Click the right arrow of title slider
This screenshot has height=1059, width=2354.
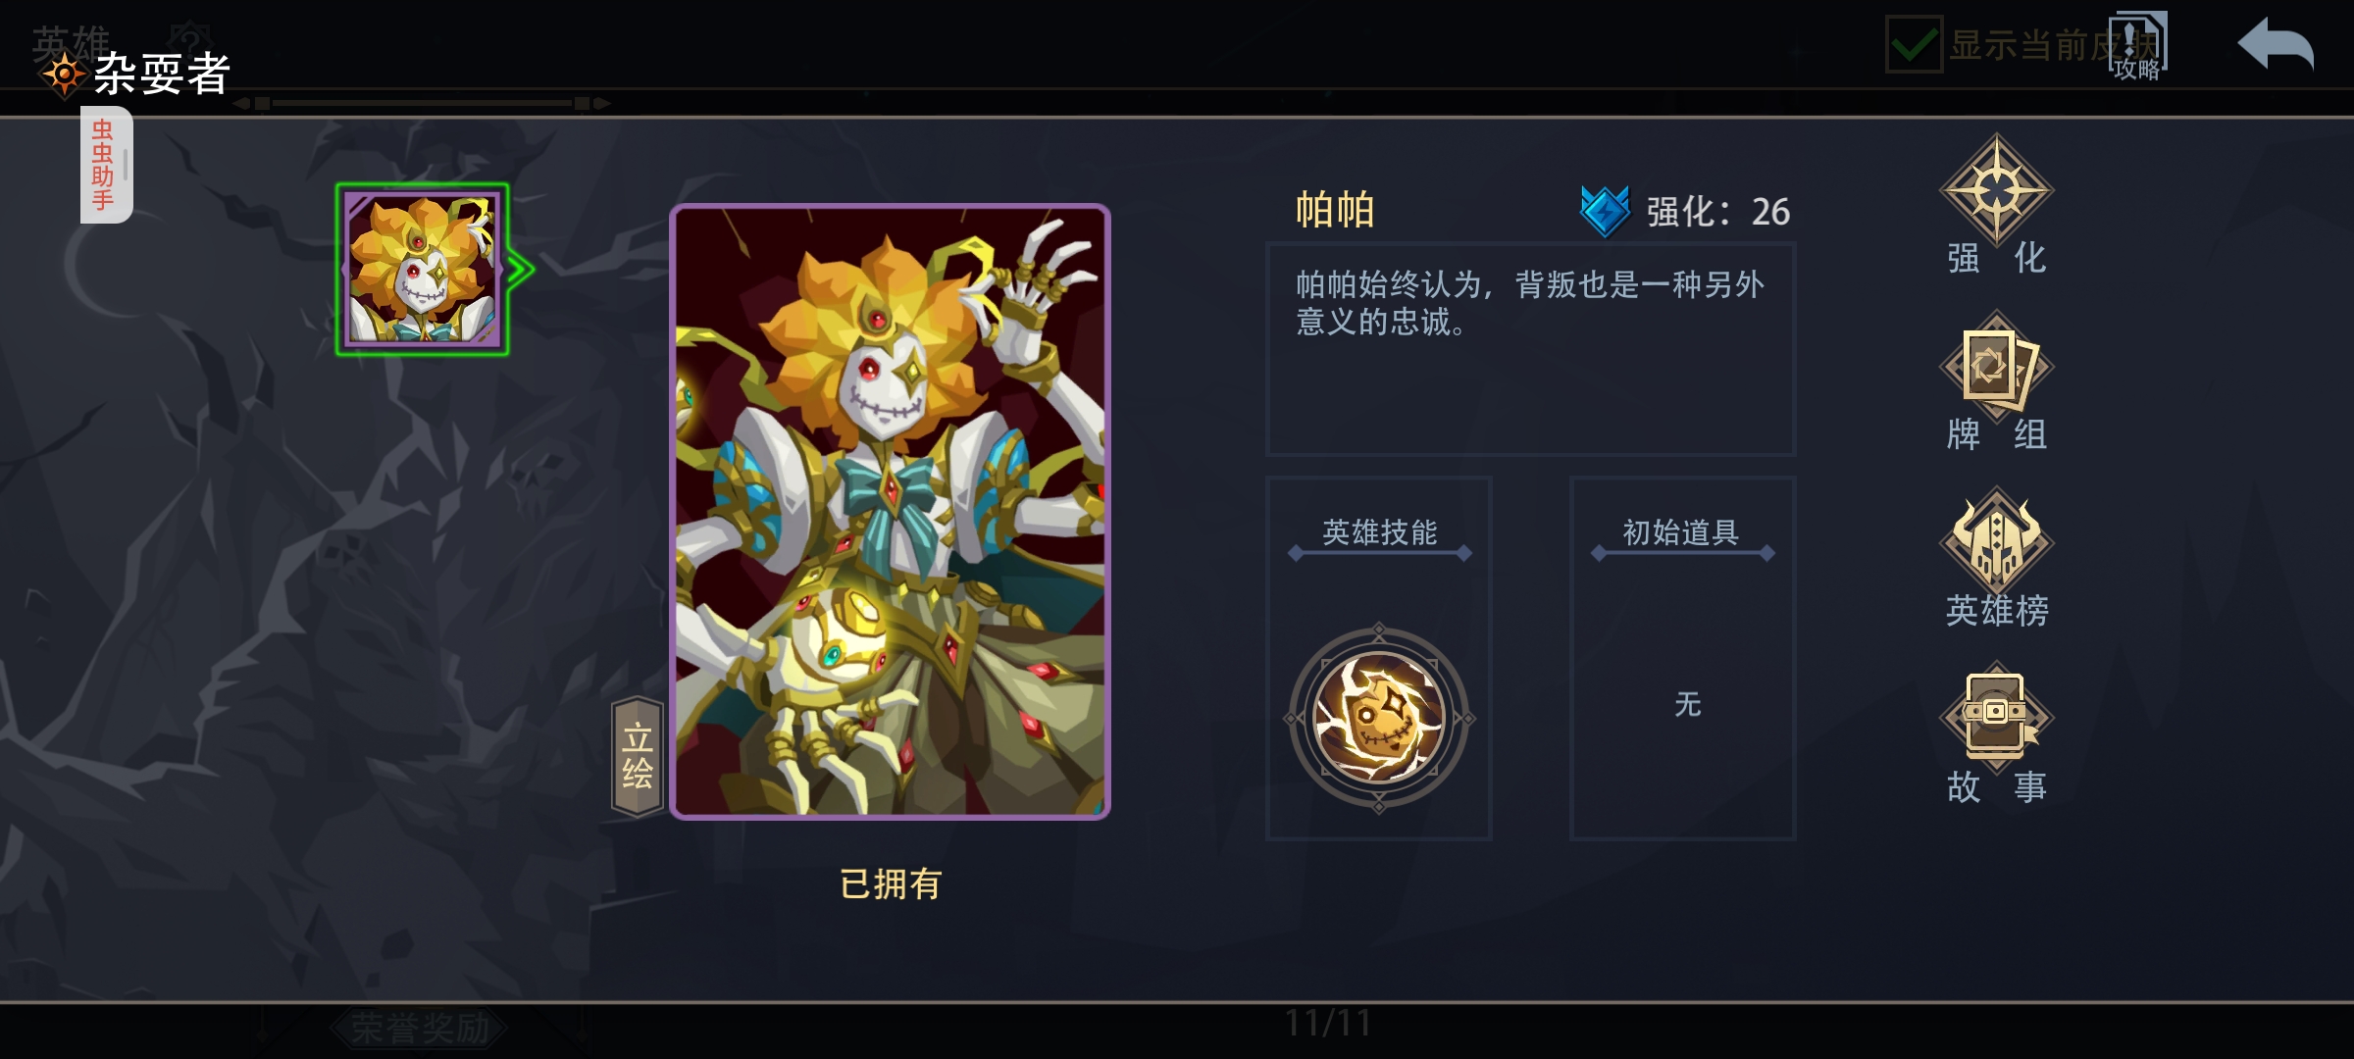point(602,103)
